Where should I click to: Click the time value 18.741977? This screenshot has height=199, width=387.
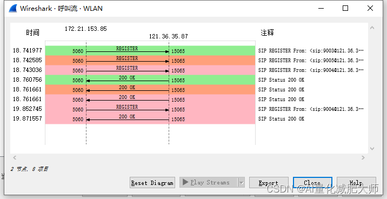point(28,50)
